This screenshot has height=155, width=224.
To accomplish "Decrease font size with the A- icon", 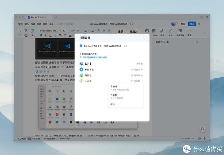I will pos(78,31).
